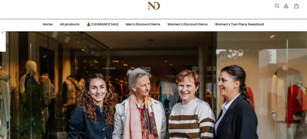Open Women's Discount Items

(188, 24)
